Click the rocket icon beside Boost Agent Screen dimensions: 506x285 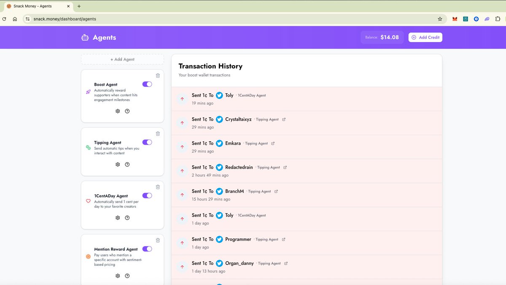coord(88,92)
